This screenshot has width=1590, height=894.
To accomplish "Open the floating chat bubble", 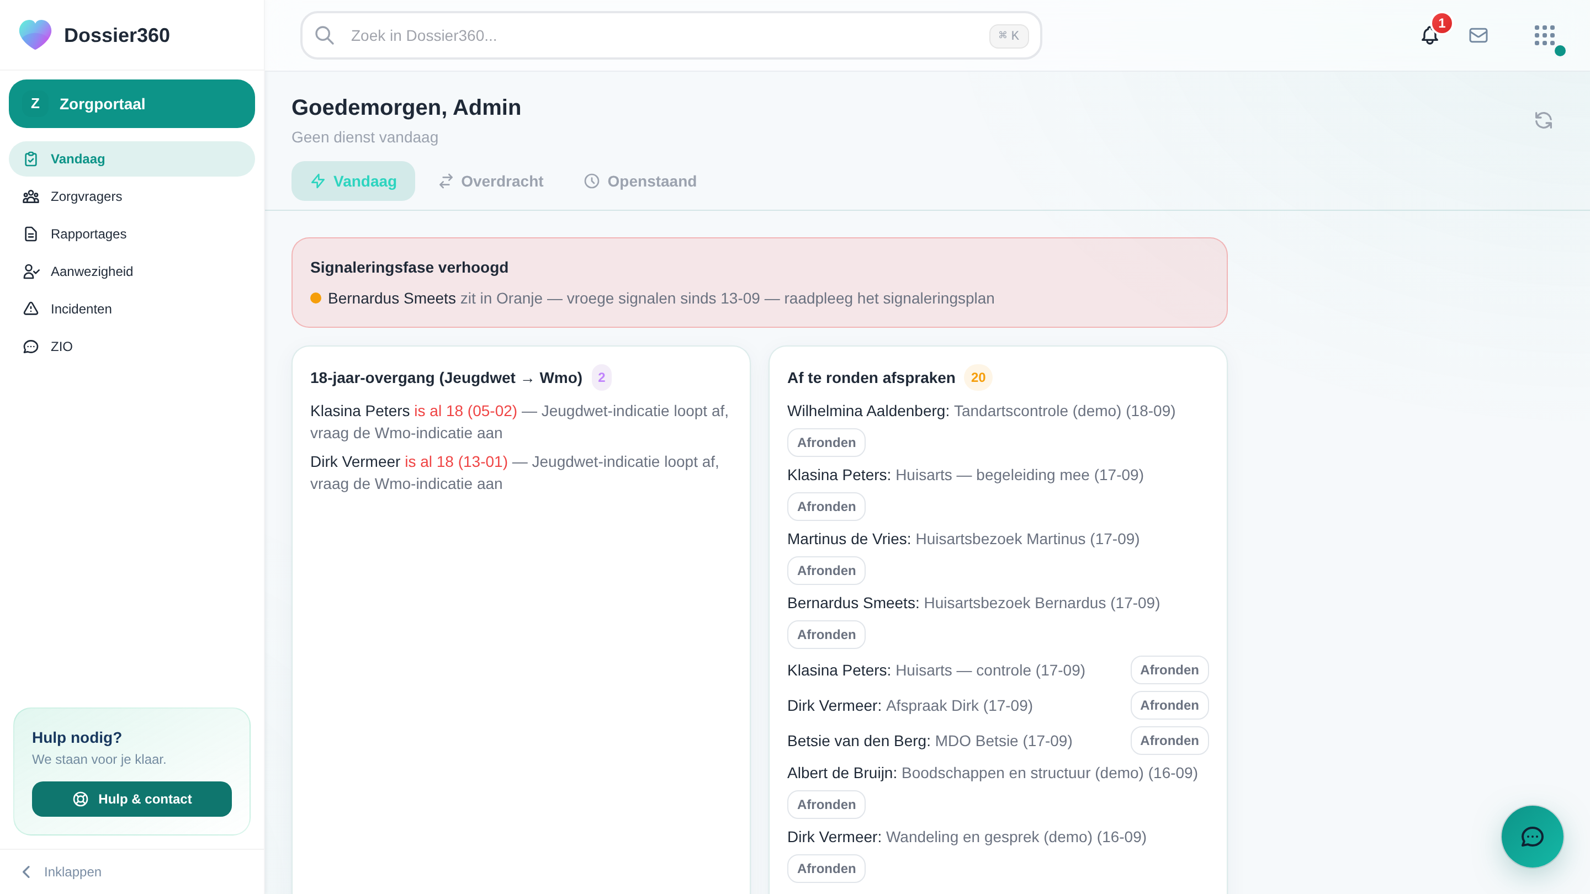I will 1532,836.
